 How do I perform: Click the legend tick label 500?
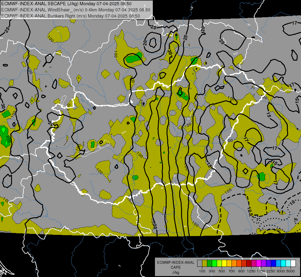[222, 271]
